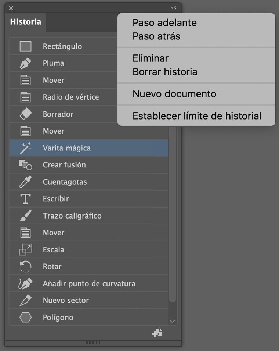Choose Paso adelante from the menu
Viewport: 279px width, 351px height.
point(164,23)
